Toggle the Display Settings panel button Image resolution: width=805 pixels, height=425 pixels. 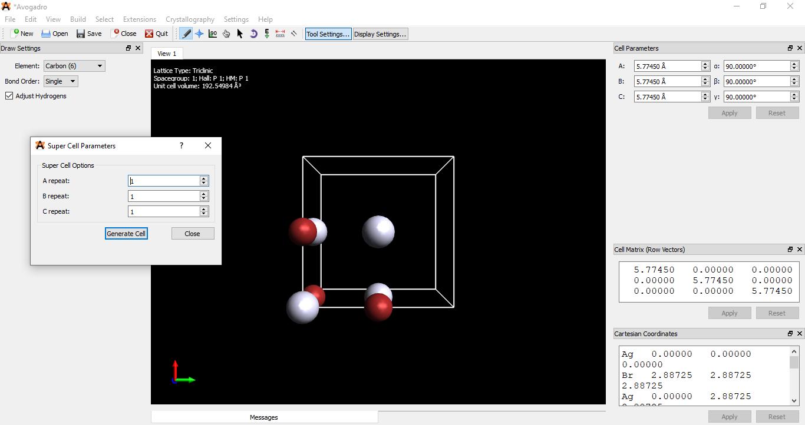click(x=380, y=34)
